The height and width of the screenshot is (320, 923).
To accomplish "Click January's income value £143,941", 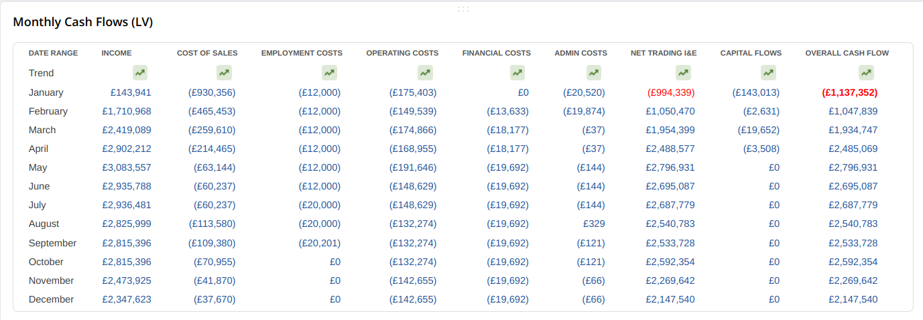I will 127,92.
